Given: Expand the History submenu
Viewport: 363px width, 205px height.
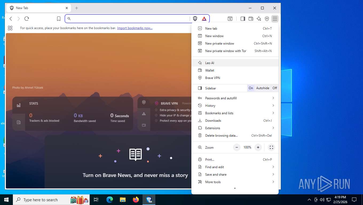Looking at the screenshot, I should [235, 106].
